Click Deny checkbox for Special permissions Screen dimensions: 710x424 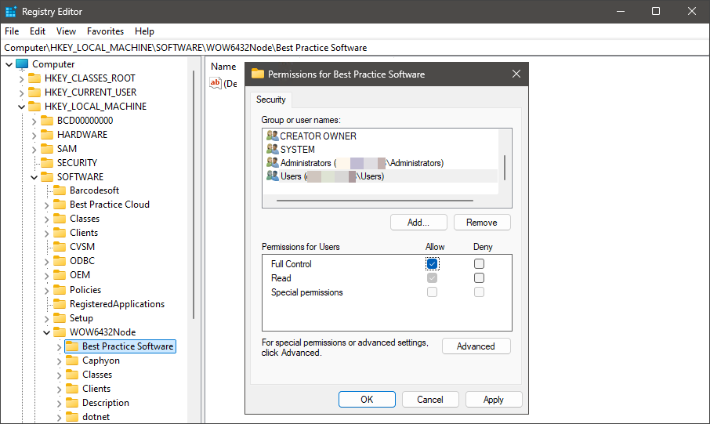coord(479,292)
